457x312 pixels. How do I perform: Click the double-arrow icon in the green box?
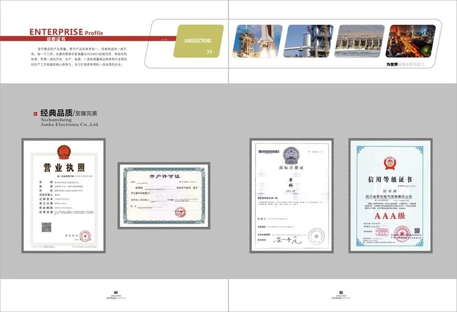pyautogui.click(x=210, y=51)
